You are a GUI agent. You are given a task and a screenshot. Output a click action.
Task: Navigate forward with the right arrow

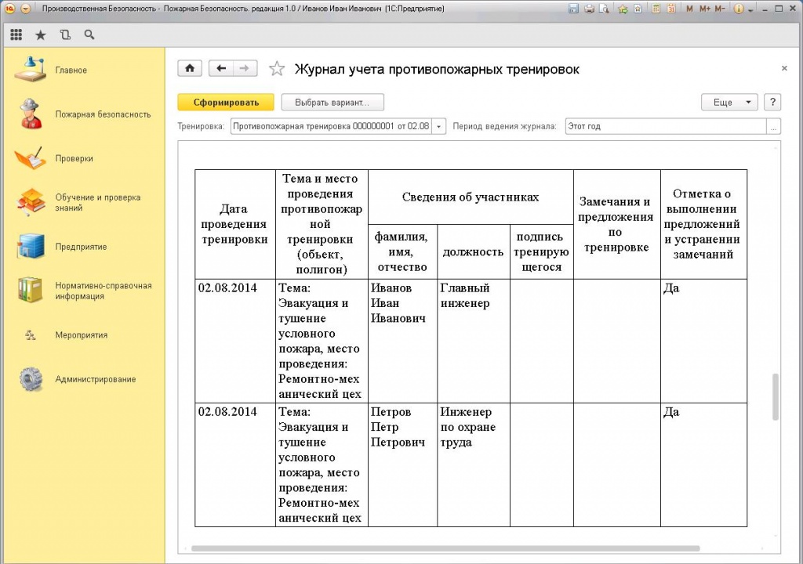[245, 68]
